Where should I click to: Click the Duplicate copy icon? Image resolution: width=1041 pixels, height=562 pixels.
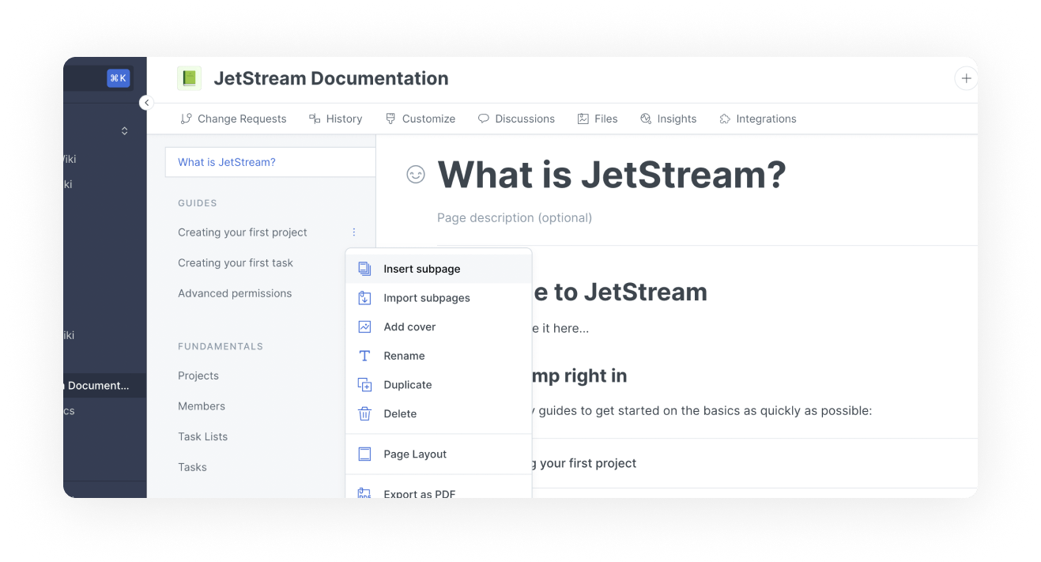pos(364,385)
